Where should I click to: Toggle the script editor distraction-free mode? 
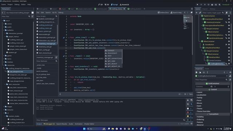click(x=192, y=9)
